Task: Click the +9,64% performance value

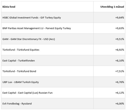Action: point(120,18)
